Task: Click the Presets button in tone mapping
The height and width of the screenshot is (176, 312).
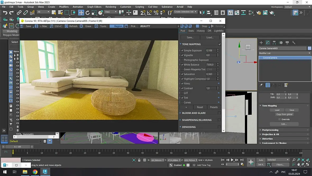Action: click(x=214, y=107)
